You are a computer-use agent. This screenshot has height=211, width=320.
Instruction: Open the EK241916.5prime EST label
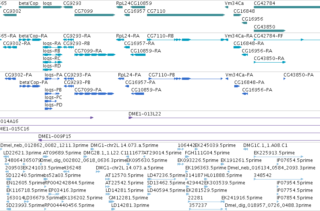click(242, 198)
